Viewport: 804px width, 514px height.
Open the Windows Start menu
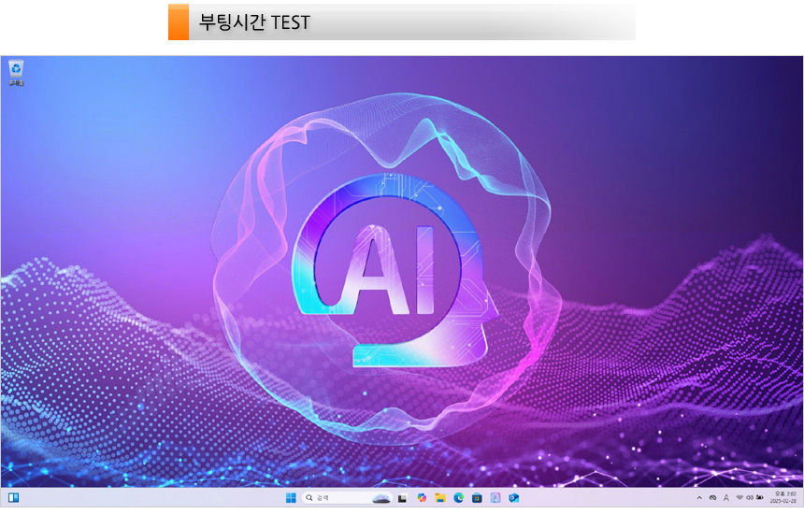point(290,497)
